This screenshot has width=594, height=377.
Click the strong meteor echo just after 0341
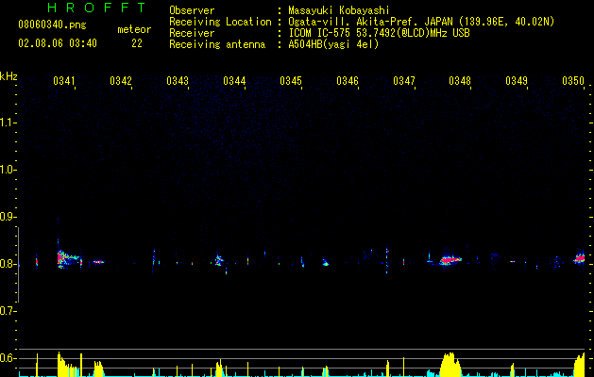click(x=67, y=258)
